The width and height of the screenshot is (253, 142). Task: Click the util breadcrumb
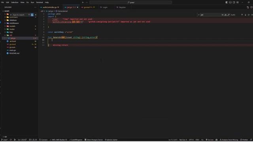(42, 11)
